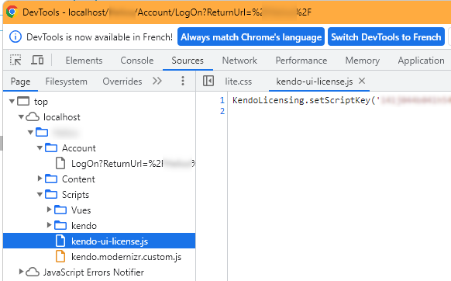Collapse the Scripts folder

40,195
